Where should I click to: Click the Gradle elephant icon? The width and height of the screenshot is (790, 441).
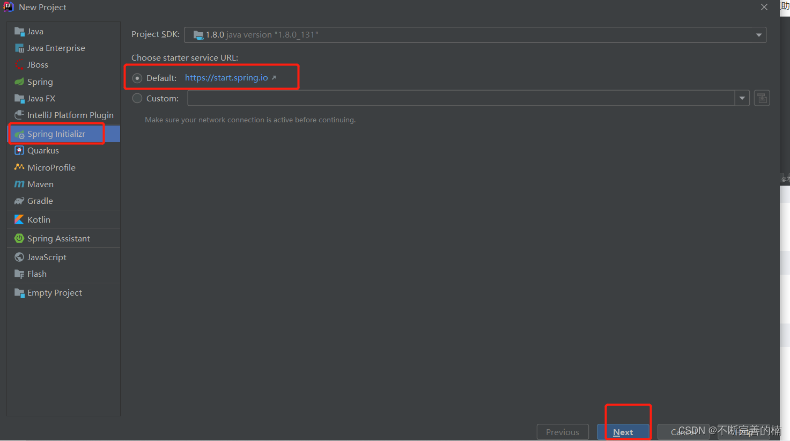point(19,201)
